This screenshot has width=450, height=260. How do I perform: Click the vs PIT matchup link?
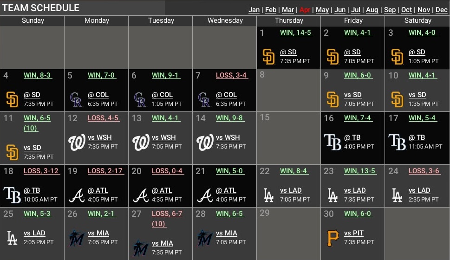(x=354, y=233)
